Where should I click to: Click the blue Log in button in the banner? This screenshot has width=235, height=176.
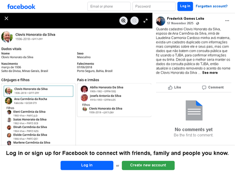point(87,165)
